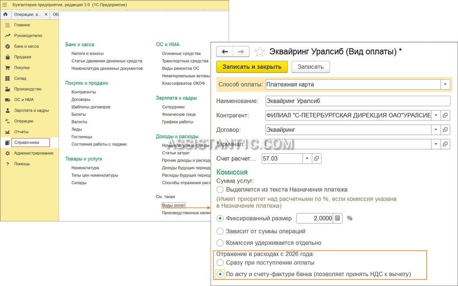Expand the Договор dropdown arrow
This screenshot has height=286, width=458.
pyautogui.click(x=436, y=130)
